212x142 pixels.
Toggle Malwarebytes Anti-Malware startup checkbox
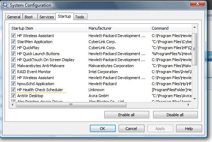tap(13, 66)
